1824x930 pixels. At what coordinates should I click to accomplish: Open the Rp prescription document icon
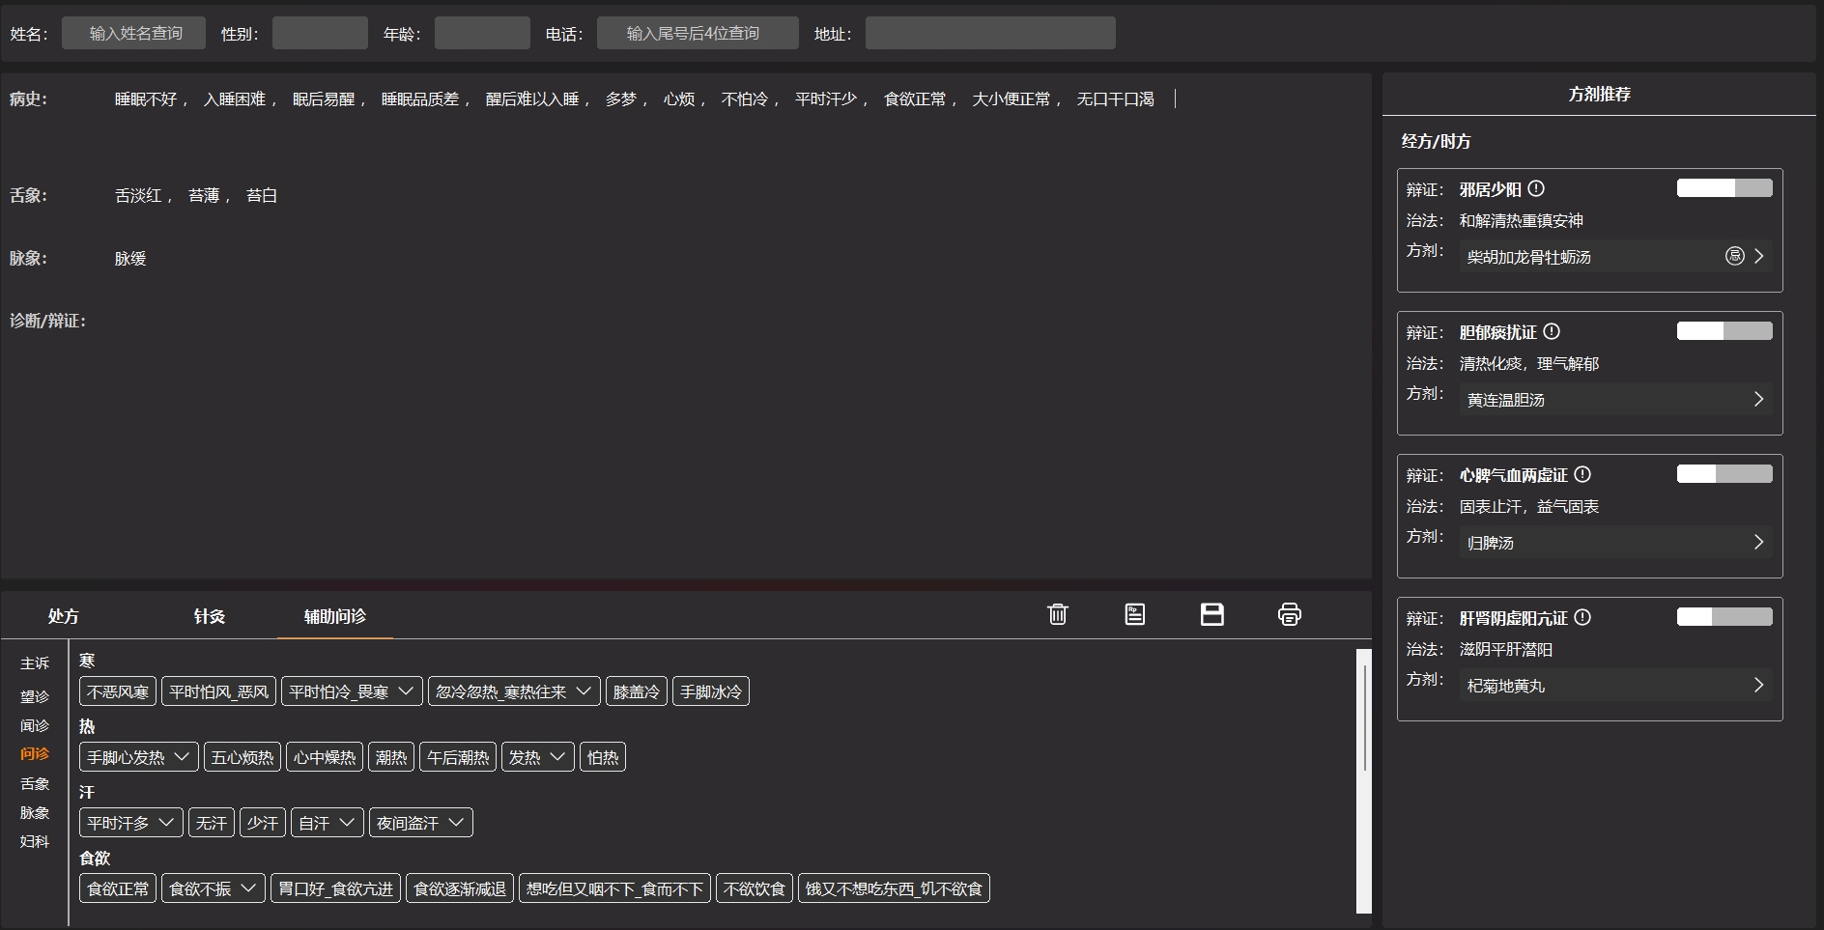1134,614
